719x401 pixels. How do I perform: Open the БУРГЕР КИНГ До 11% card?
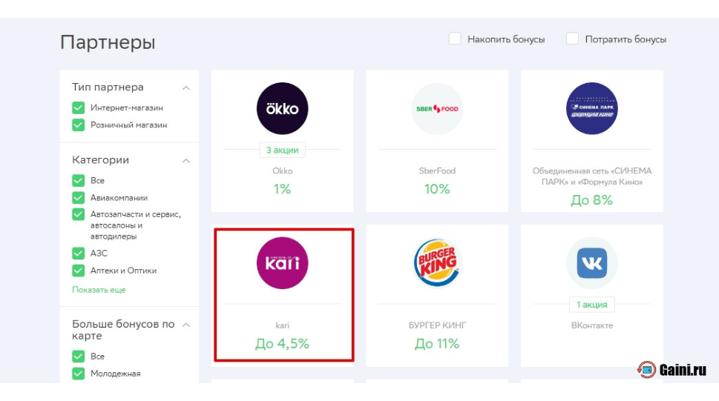pyautogui.click(x=437, y=296)
